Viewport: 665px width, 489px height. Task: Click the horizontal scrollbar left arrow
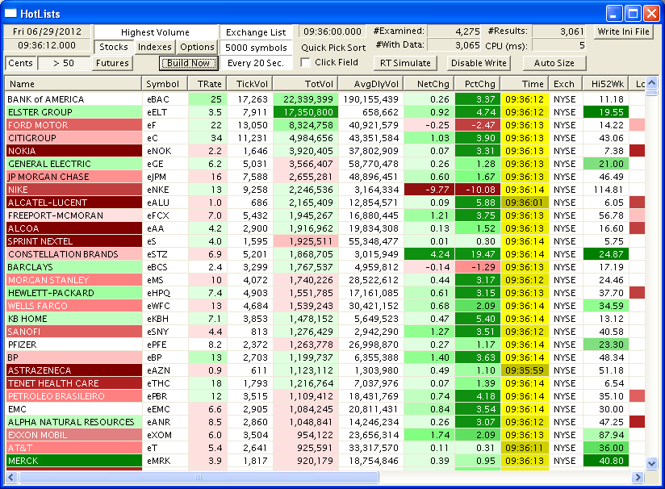click(10, 478)
